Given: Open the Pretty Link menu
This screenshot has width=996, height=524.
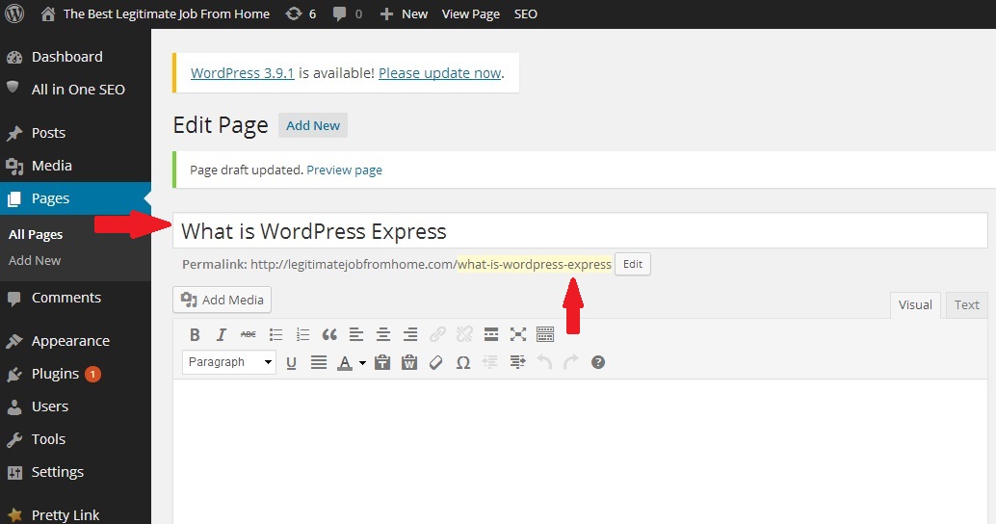Looking at the screenshot, I should (x=75, y=514).
